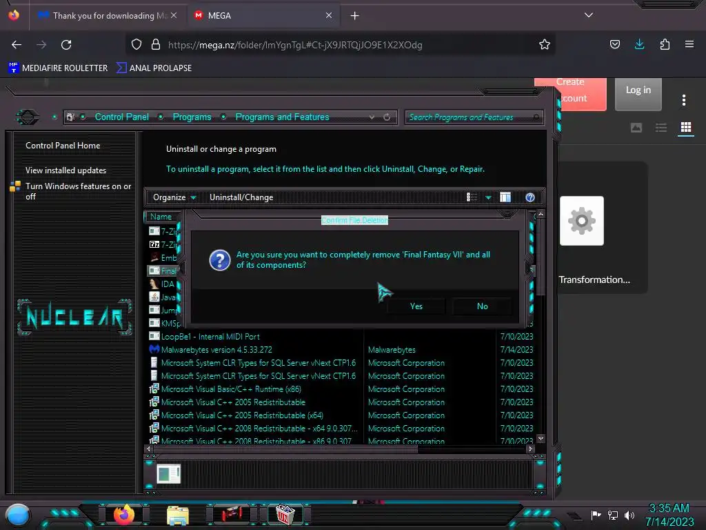
Task: Switch to the MEGA browser tab
Action: pyautogui.click(x=265, y=16)
